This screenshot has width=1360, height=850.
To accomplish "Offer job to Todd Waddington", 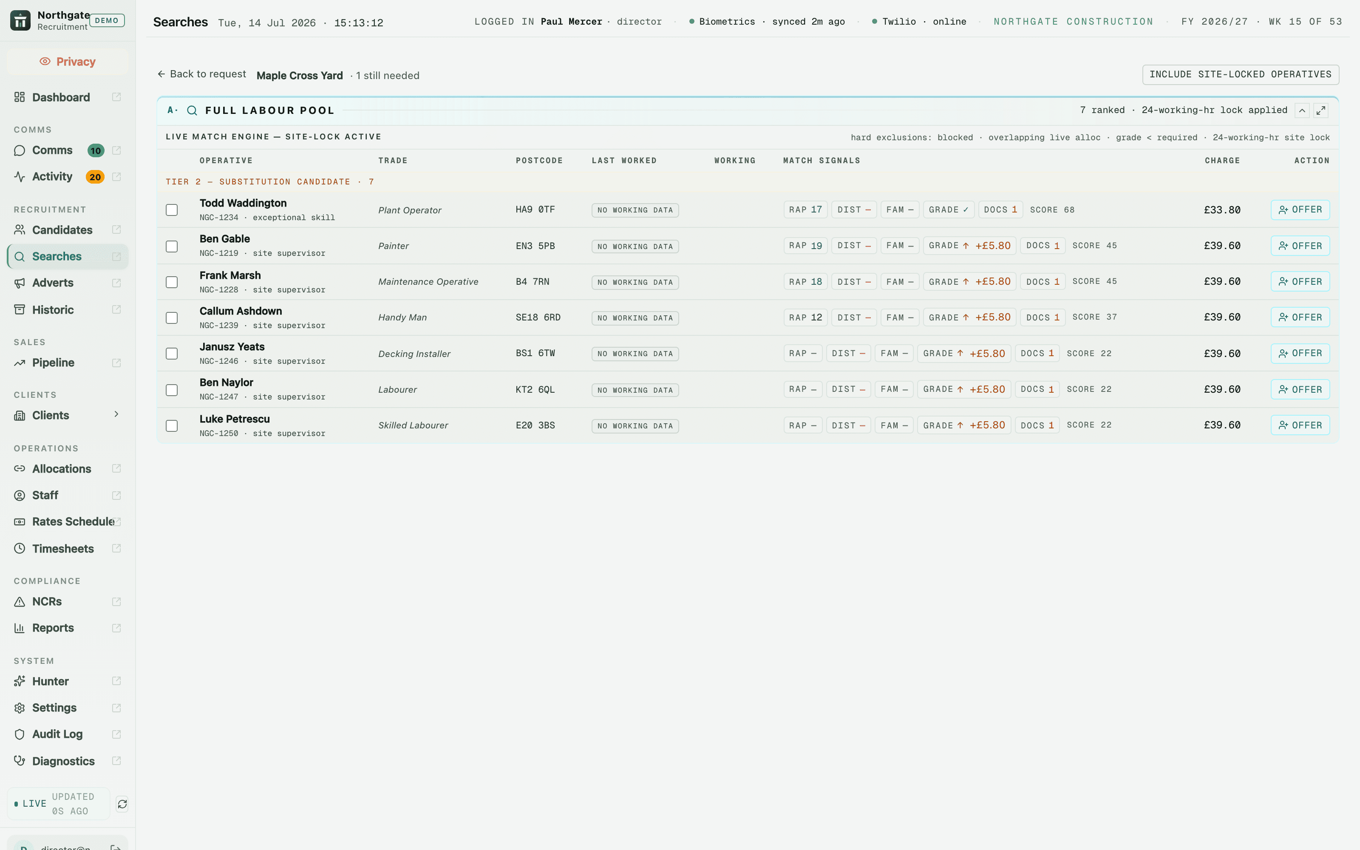I will 1300,210.
